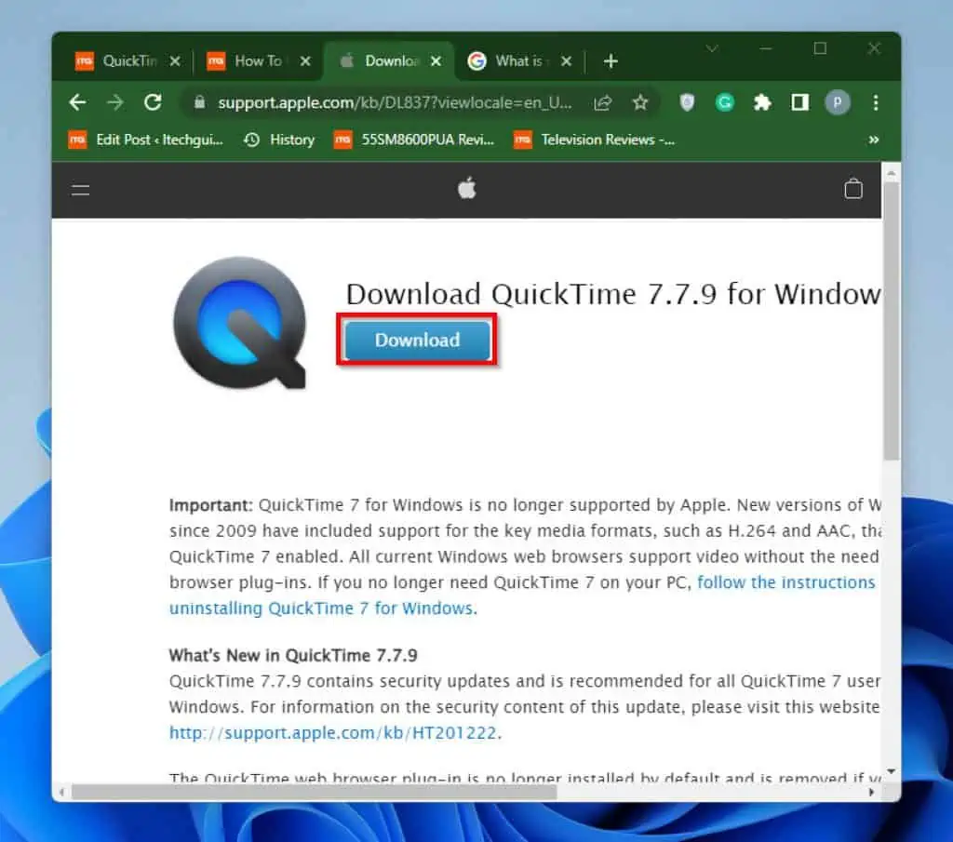Click the Download QuickTime 7.7.9 heading
The width and height of the screenshot is (953, 842).
pos(613,294)
